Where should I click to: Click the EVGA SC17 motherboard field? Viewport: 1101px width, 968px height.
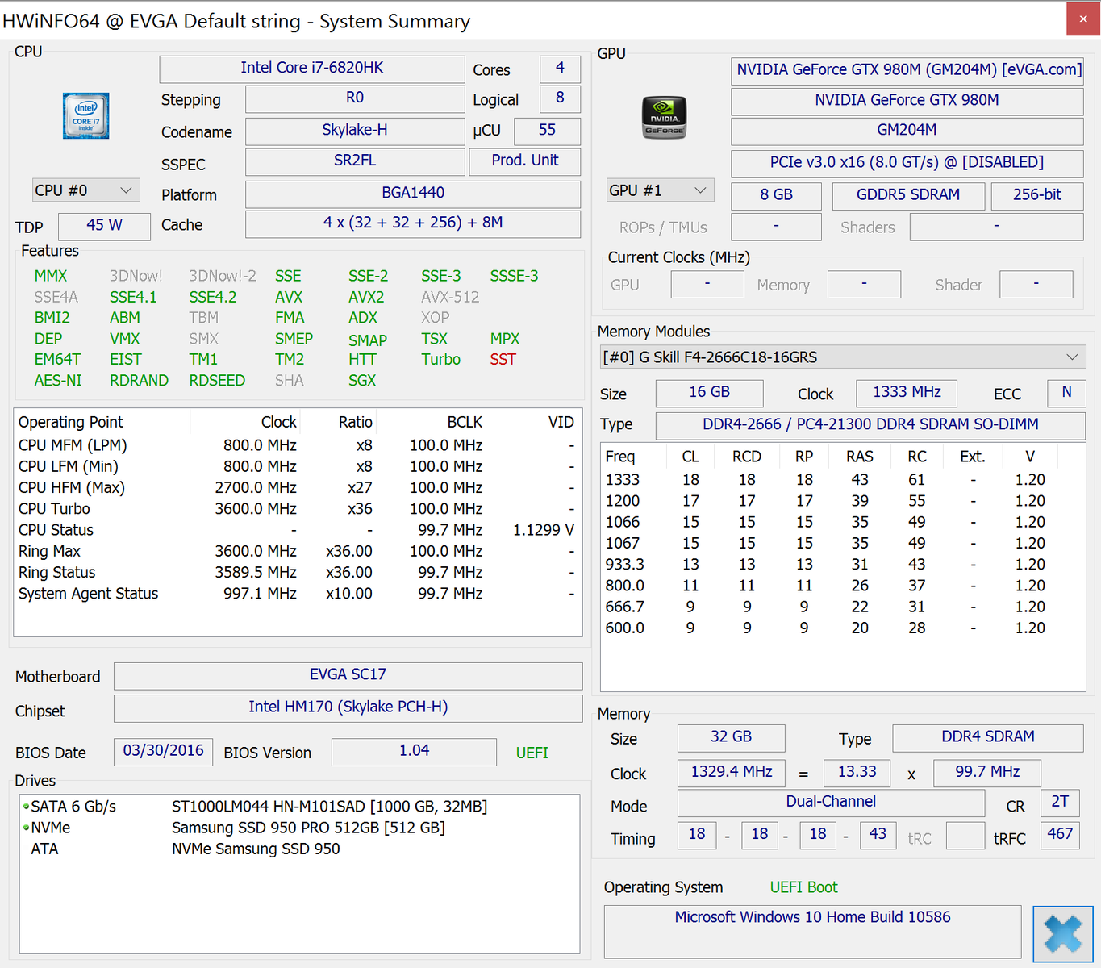[348, 675]
